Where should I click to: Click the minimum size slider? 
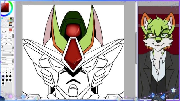pos(7,53)
